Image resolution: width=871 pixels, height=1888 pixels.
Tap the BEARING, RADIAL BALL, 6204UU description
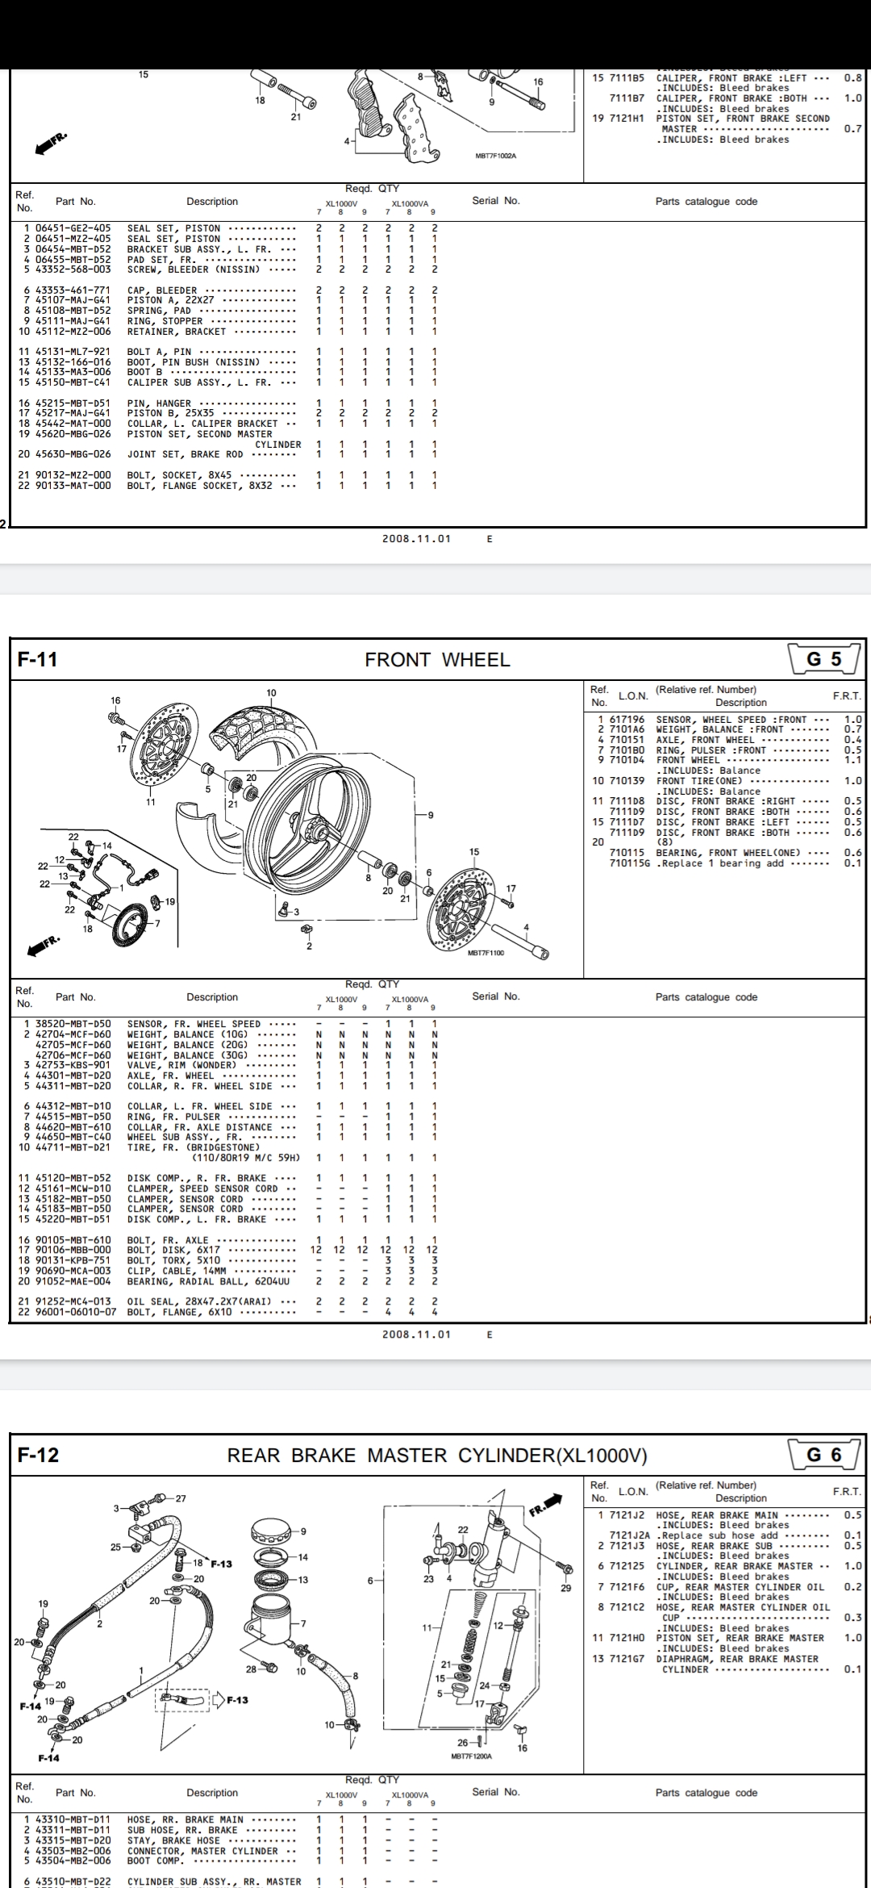[x=212, y=1281]
